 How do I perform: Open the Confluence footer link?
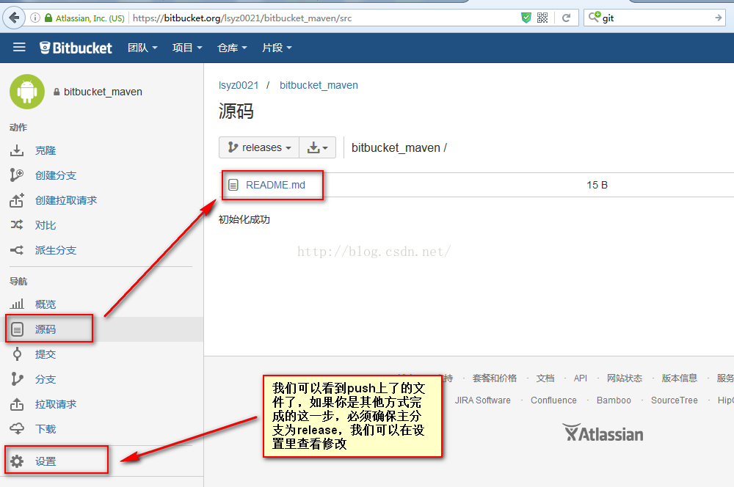[x=553, y=400]
